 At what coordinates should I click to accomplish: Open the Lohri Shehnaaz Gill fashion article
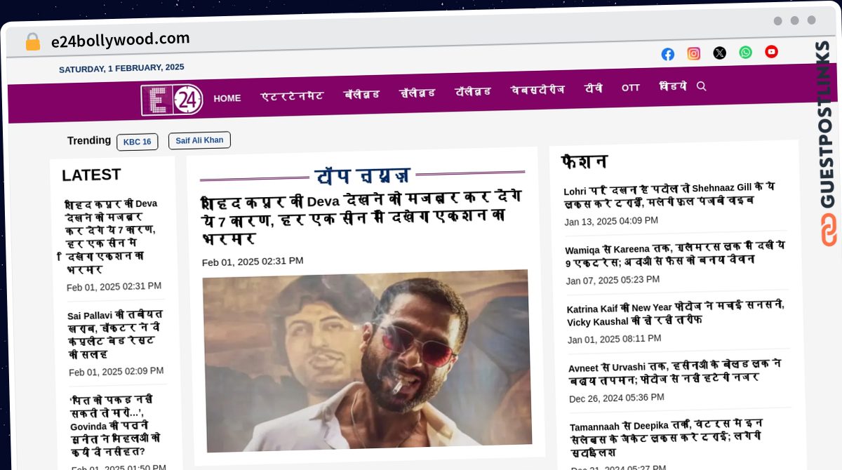pos(670,195)
